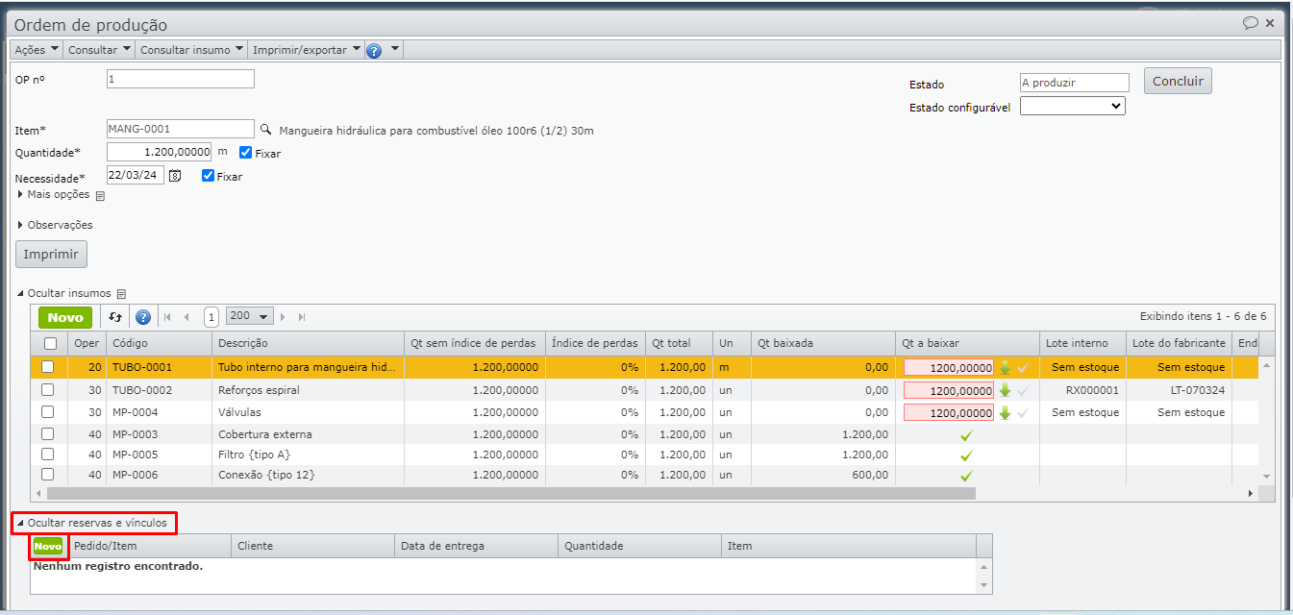Image resolution: width=1293 pixels, height=615 pixels.
Task: Click the Lote interno value RX000001
Action: (x=1092, y=390)
